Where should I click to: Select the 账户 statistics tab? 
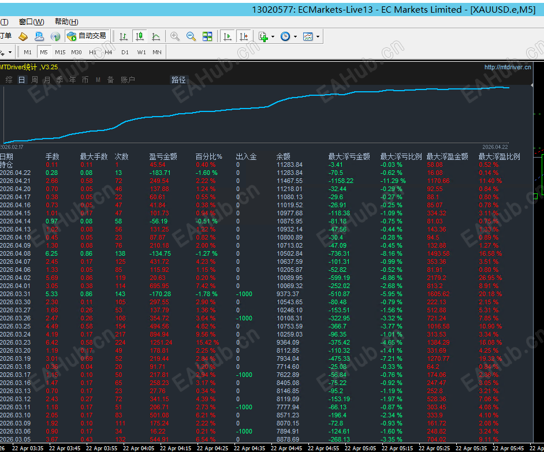[x=128, y=80]
